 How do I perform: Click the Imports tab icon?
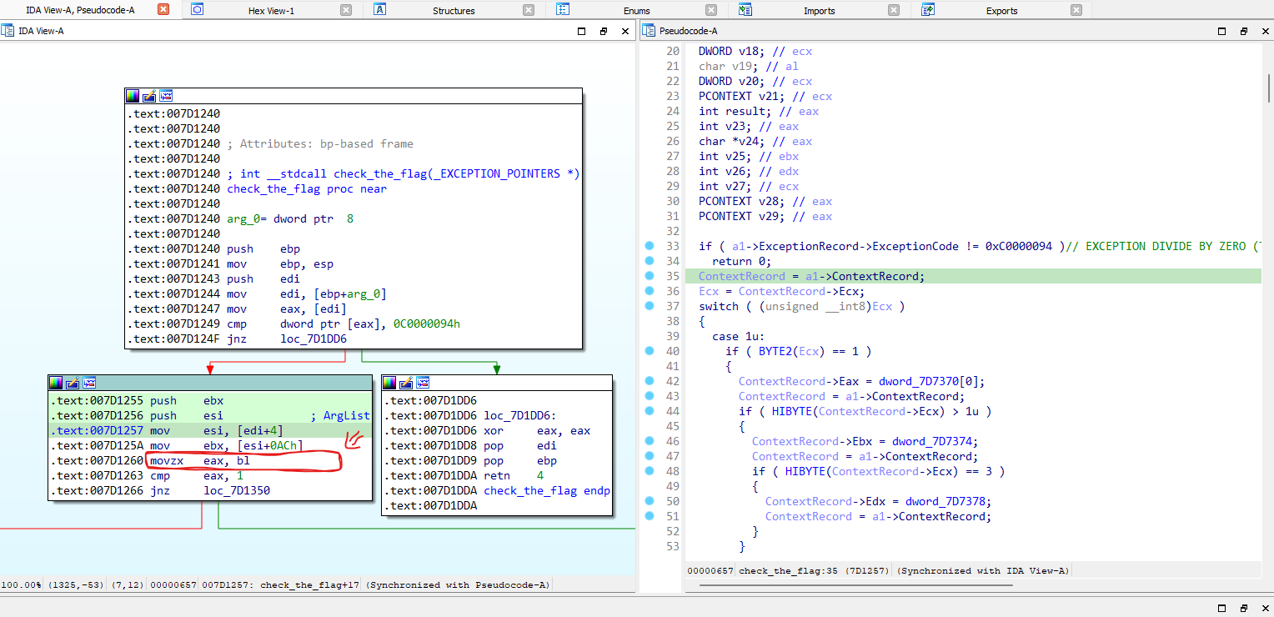[x=745, y=10]
